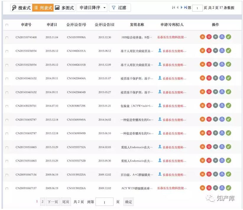Click the blue person icon in the CN103690949B row

click(222, 133)
